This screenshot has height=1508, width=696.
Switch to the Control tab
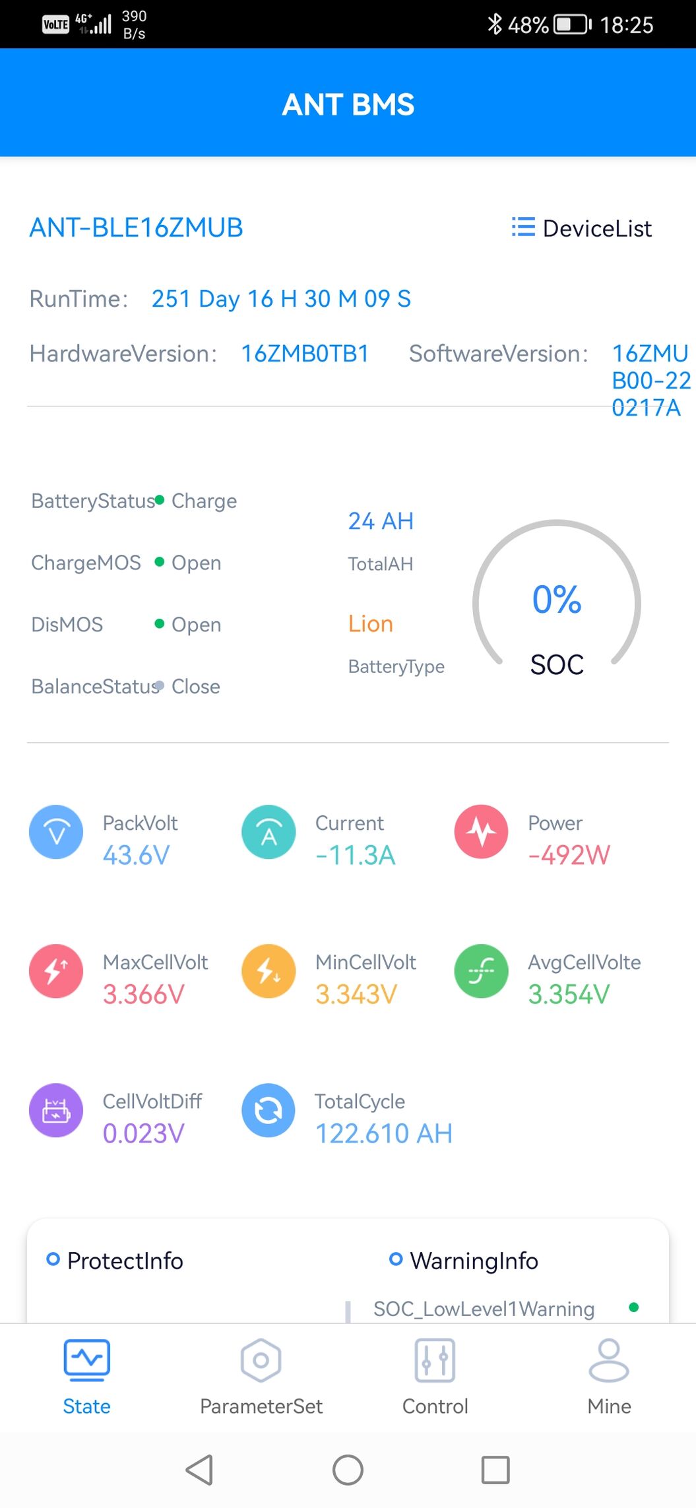point(435,1377)
